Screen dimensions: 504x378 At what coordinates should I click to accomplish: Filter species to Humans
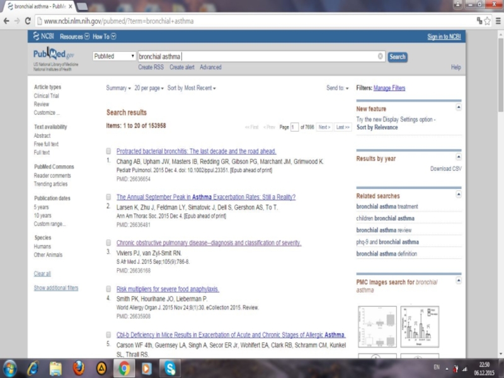[x=42, y=246]
